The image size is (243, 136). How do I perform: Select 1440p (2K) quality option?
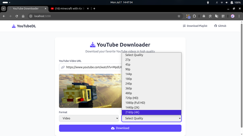tap(151, 107)
